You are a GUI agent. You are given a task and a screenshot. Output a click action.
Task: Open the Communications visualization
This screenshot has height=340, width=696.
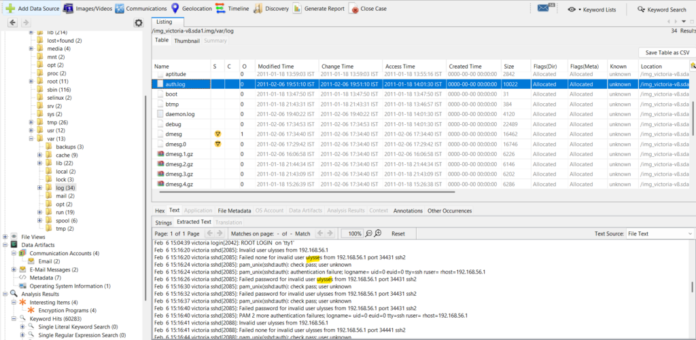tap(141, 8)
